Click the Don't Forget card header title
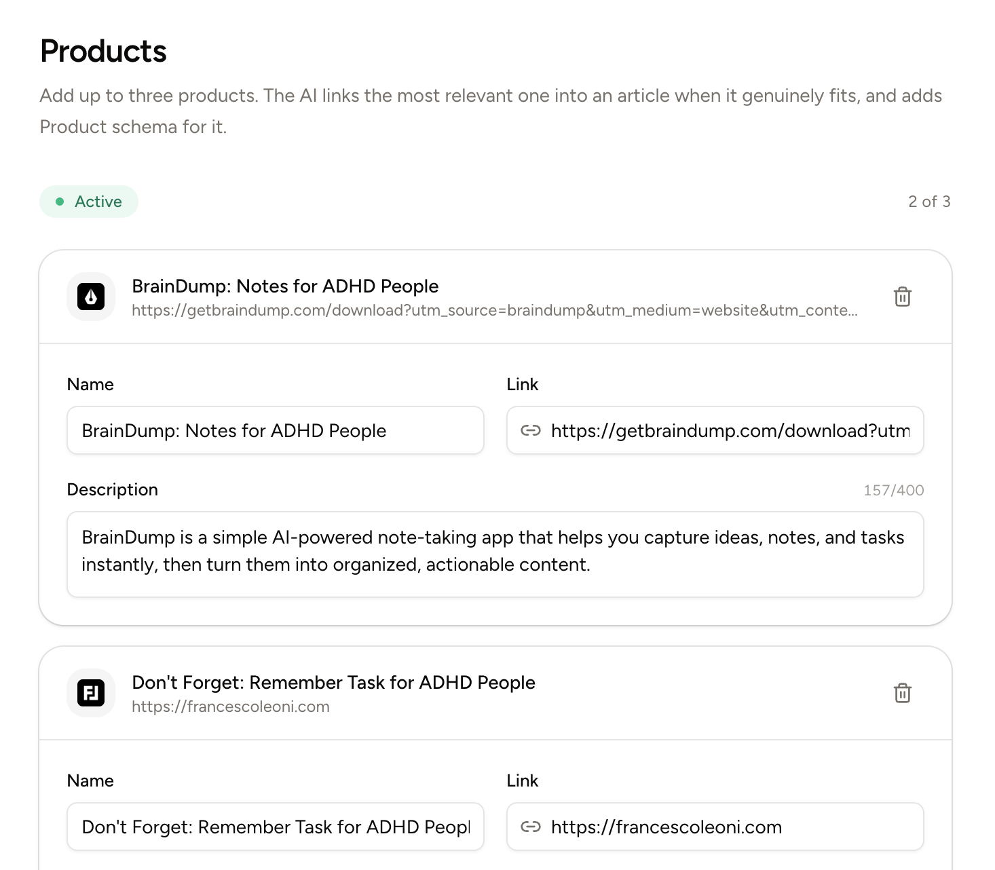 [333, 682]
